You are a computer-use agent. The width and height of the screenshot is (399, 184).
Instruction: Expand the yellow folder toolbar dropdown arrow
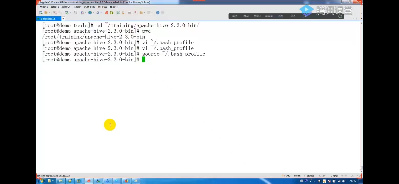pyautogui.click(x=145, y=13)
